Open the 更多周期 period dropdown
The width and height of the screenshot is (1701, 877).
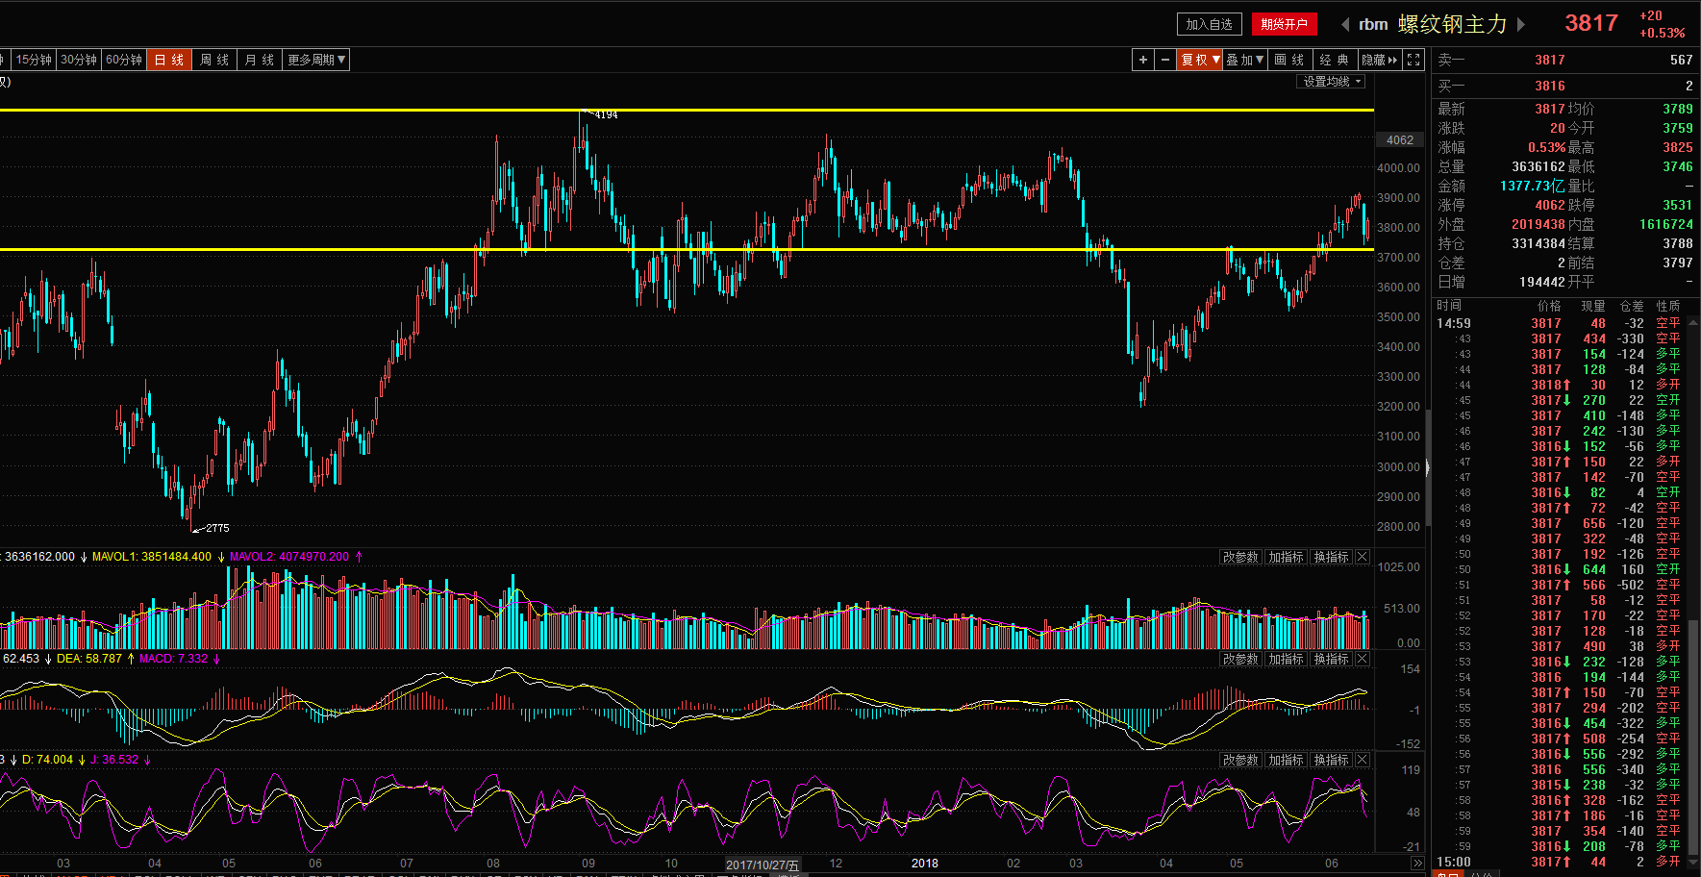point(316,60)
